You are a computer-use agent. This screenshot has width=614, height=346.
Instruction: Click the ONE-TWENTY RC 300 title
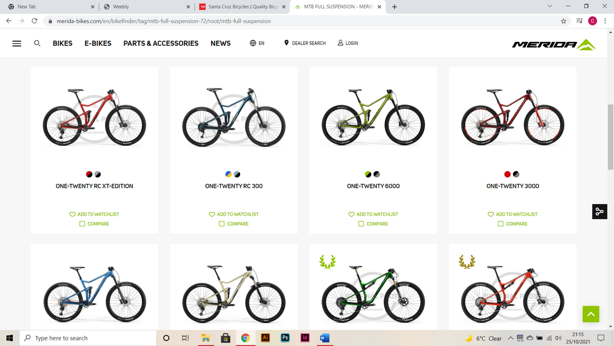[x=234, y=186]
